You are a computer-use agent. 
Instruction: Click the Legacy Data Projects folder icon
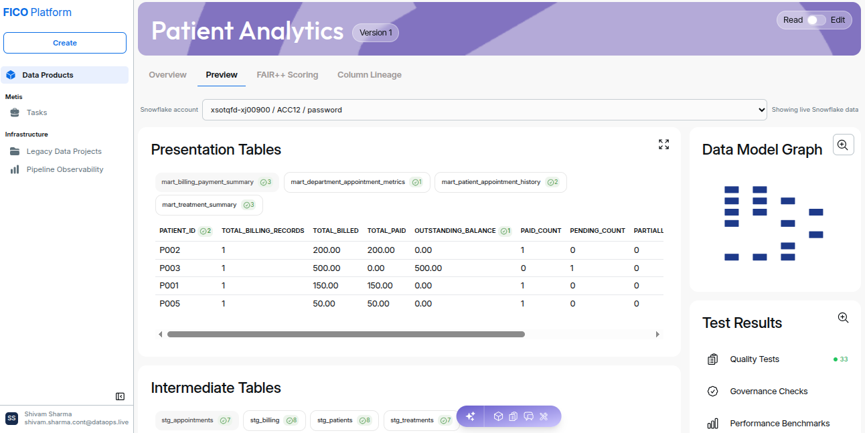click(x=14, y=151)
